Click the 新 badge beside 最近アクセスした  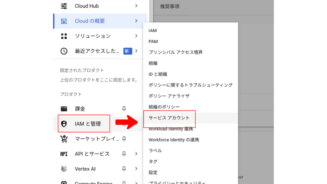pyautogui.click(x=128, y=51)
